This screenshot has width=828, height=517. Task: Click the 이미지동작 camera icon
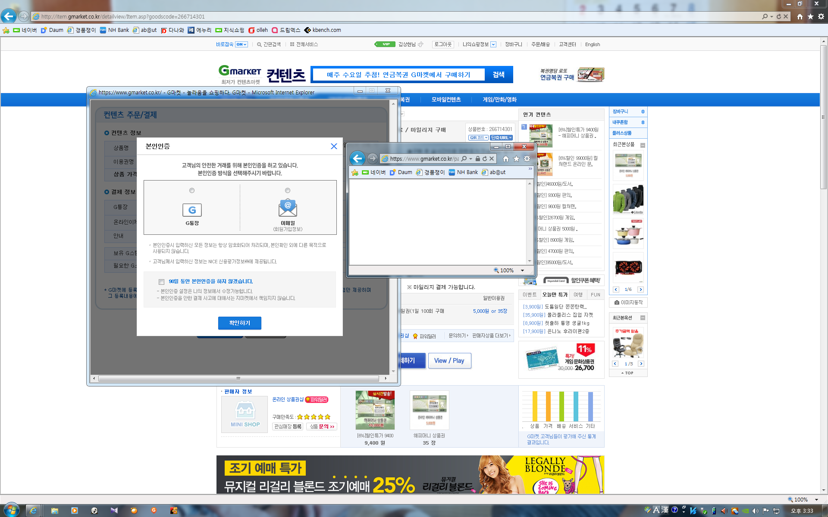pyautogui.click(x=617, y=302)
